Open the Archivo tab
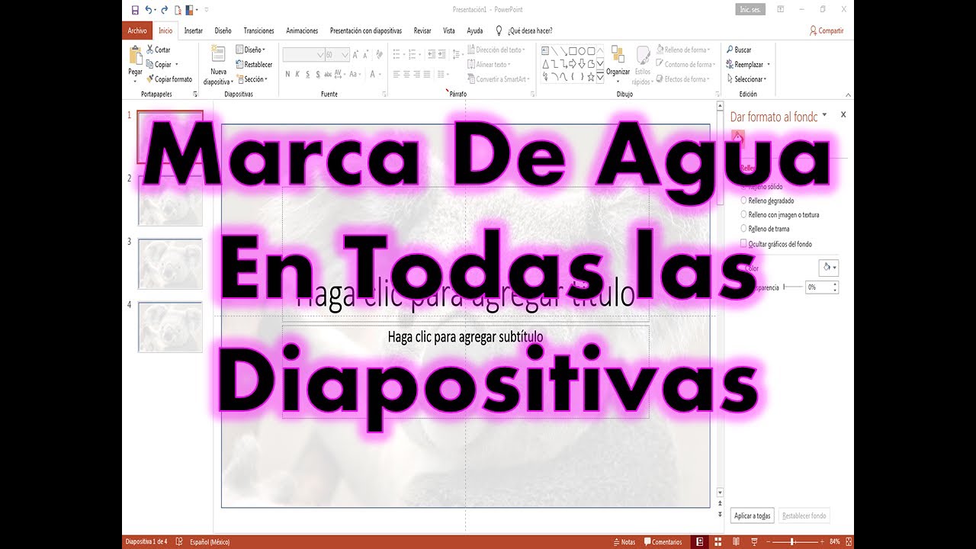This screenshot has width=976, height=549. [x=137, y=30]
